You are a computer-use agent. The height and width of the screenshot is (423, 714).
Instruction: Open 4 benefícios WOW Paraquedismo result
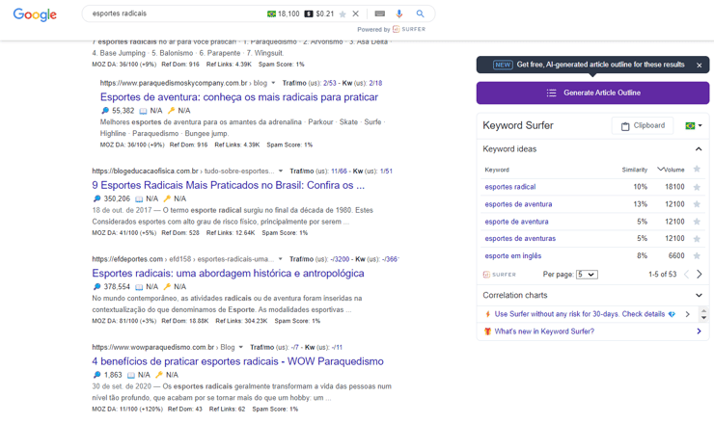coord(237,361)
